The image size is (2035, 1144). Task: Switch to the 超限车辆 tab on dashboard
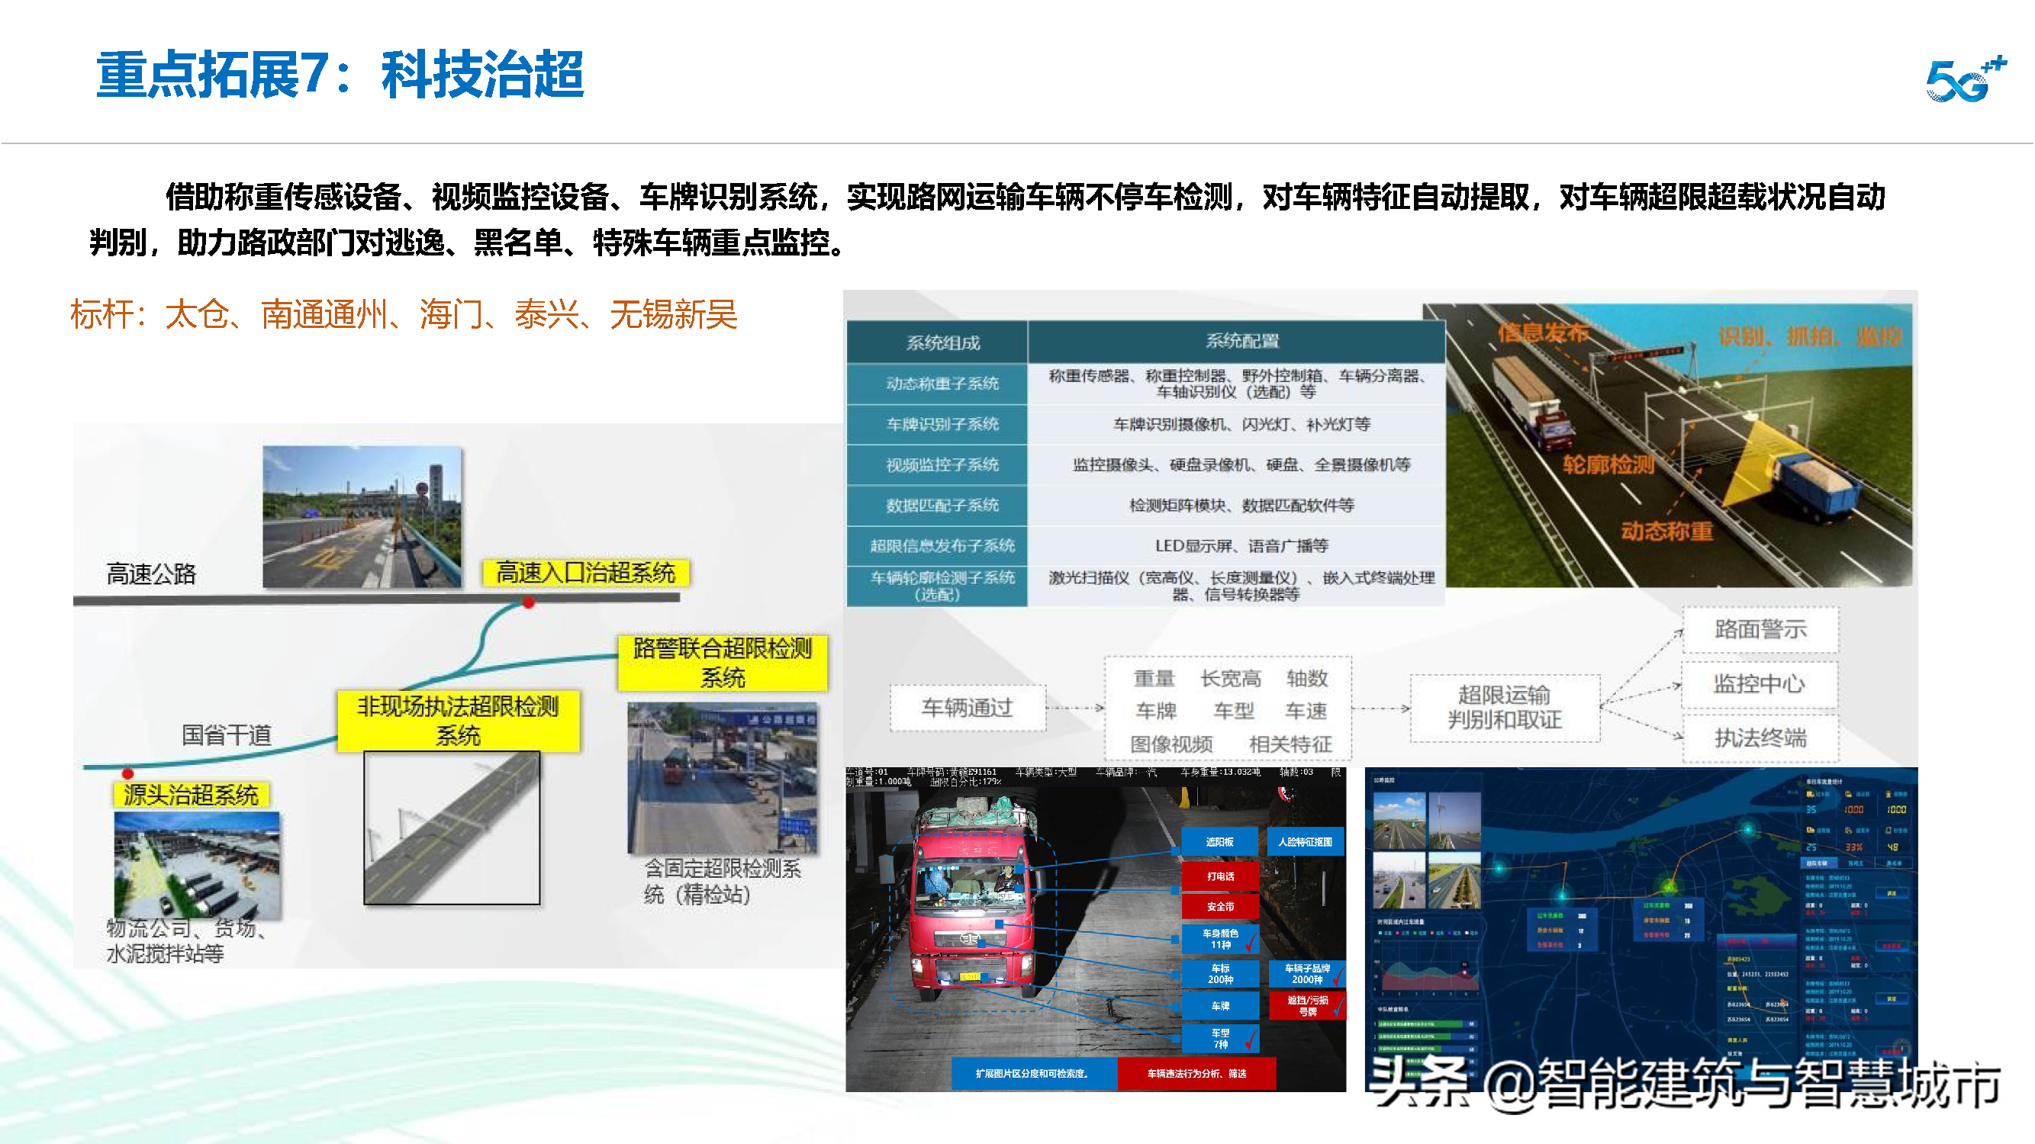click(1818, 864)
